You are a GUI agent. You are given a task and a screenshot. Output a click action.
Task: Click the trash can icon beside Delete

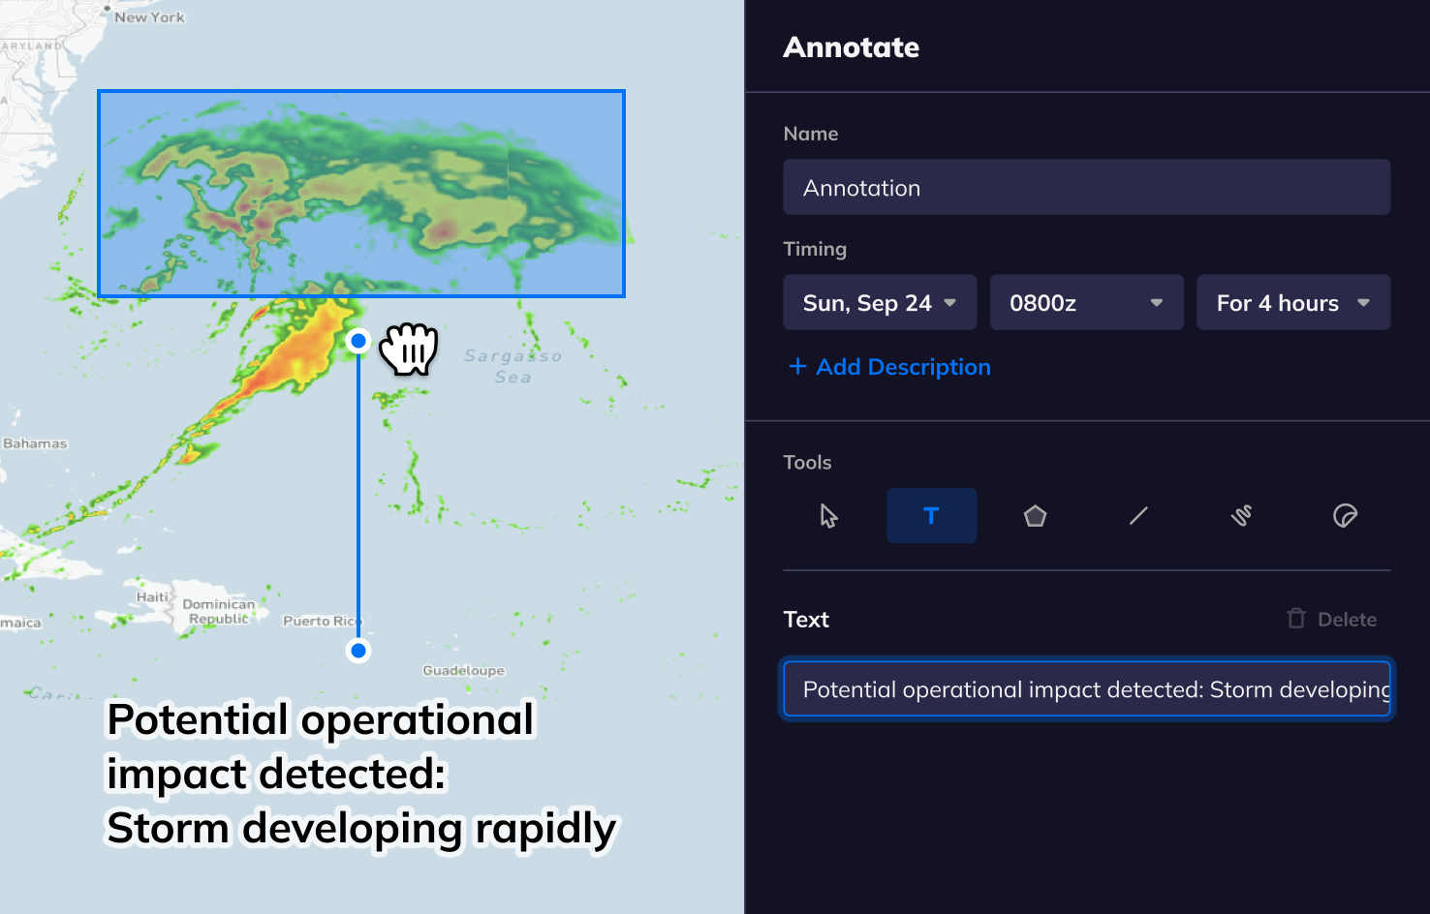point(1295,619)
